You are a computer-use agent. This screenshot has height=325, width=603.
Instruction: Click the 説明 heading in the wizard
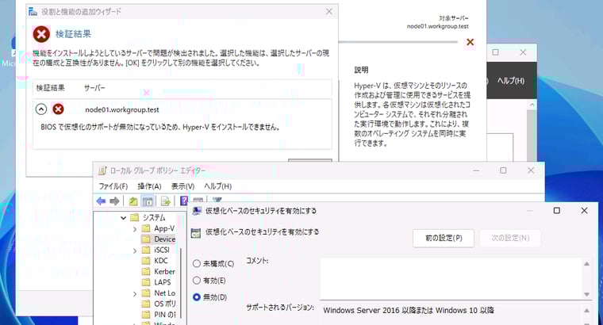point(362,70)
